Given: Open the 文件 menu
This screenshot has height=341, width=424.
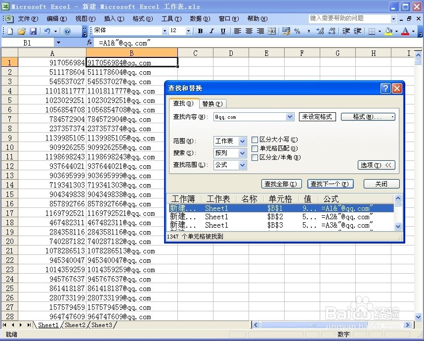Looking at the screenshot, I should [28, 19].
